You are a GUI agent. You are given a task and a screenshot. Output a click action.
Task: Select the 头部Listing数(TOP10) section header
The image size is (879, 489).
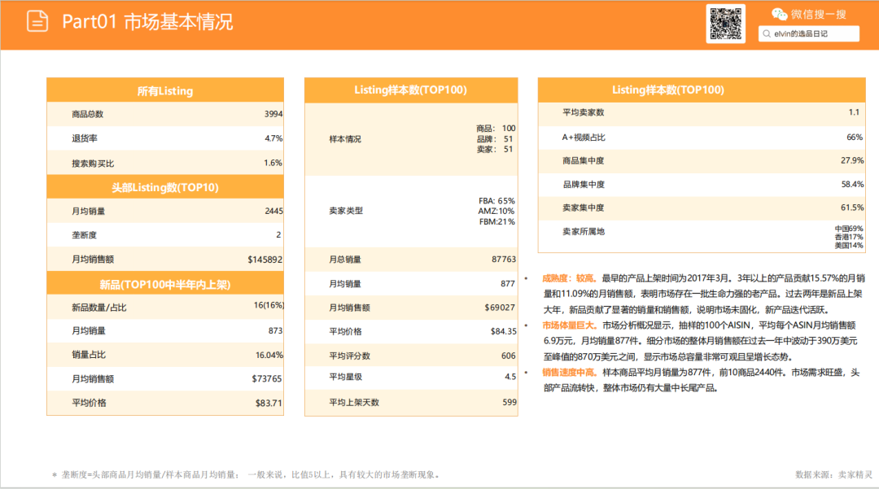coord(165,186)
